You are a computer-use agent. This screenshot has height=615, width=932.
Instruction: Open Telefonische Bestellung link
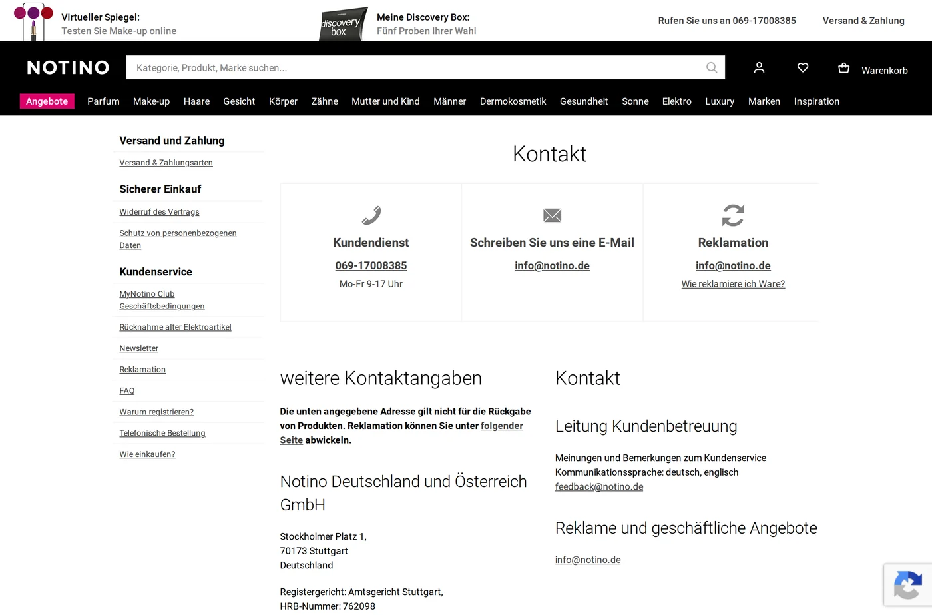click(x=162, y=433)
